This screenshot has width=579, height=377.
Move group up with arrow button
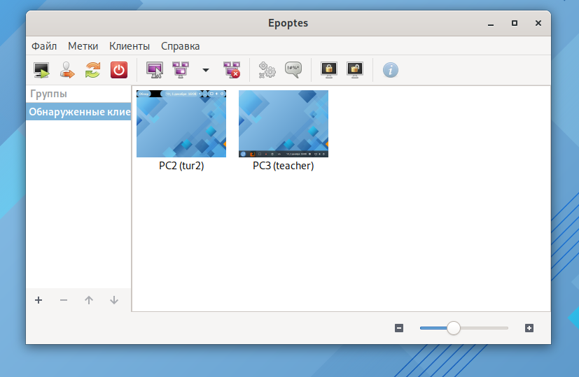pyautogui.click(x=89, y=300)
